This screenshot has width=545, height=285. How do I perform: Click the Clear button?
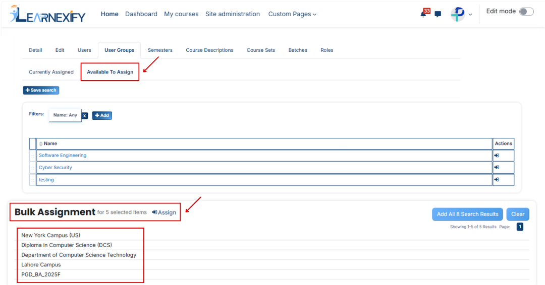[518, 215]
